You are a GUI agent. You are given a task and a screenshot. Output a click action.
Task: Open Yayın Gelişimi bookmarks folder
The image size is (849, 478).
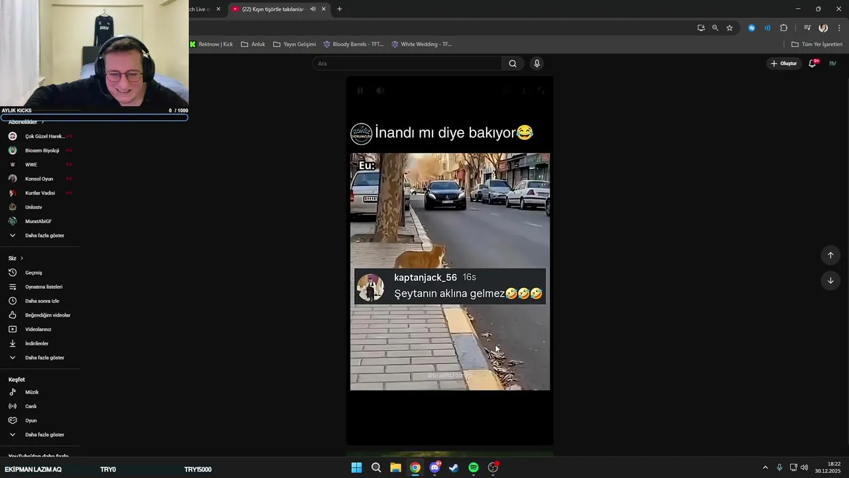(294, 44)
